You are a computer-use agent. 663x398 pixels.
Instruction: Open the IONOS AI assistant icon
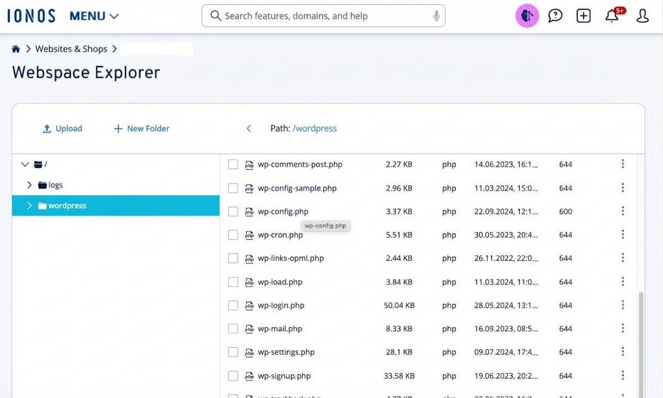(527, 15)
